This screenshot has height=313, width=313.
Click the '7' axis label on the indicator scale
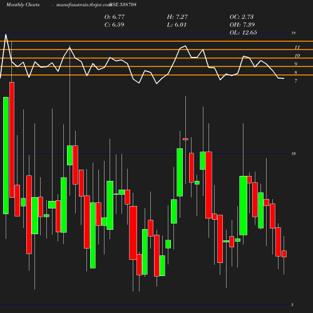(x=295, y=81)
